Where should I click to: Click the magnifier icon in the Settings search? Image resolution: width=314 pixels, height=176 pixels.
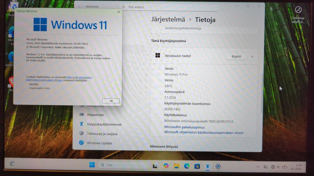tap(124, 7)
